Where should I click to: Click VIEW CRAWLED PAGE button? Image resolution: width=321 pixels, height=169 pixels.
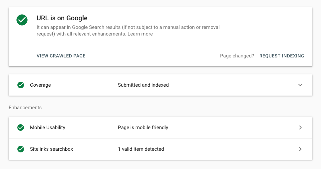click(61, 56)
